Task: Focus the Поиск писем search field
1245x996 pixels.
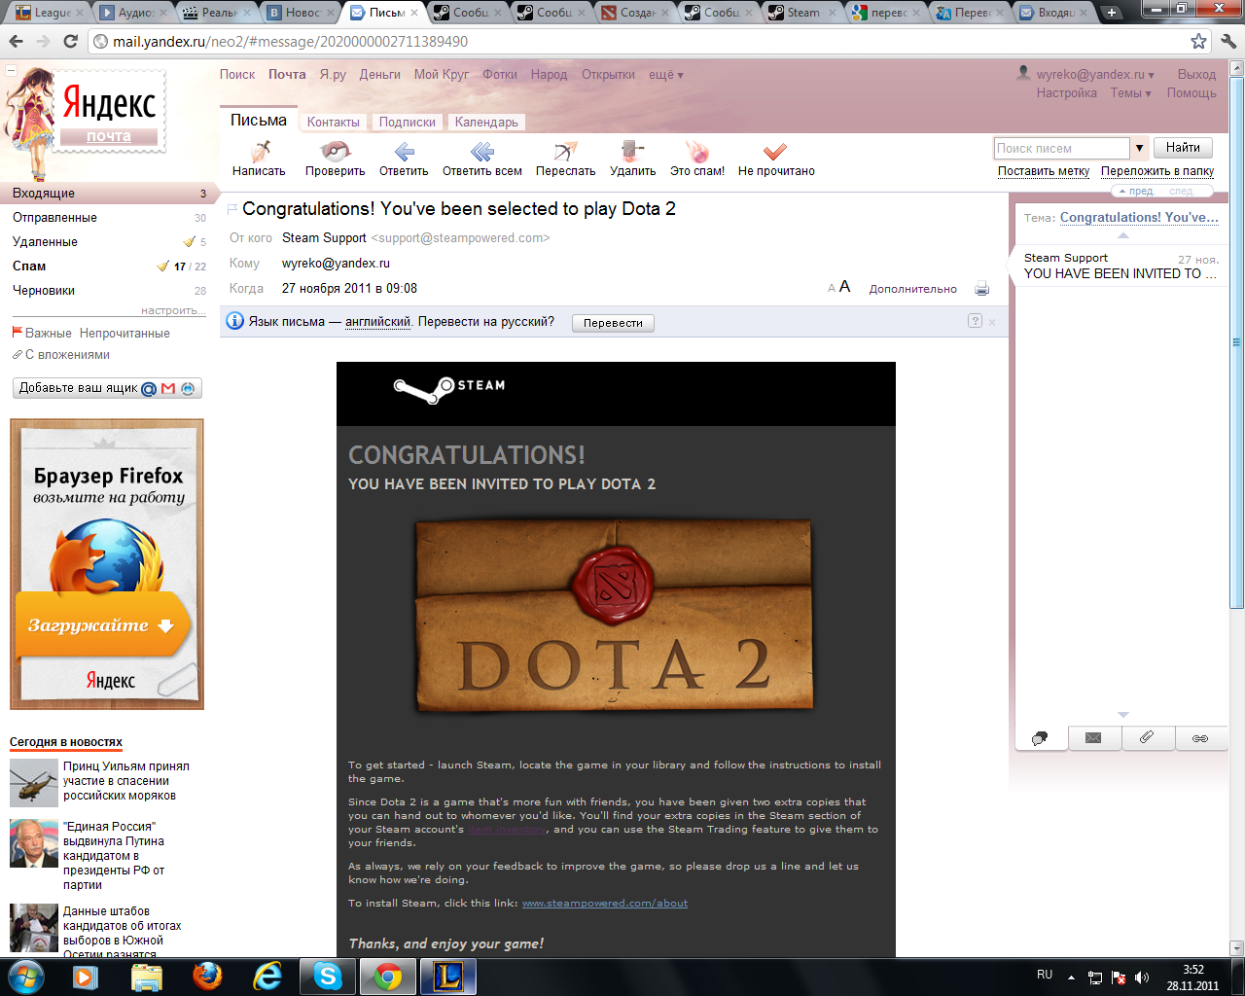Action: tap(1061, 148)
